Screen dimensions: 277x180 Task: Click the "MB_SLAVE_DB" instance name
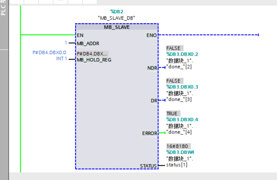tap(116, 18)
